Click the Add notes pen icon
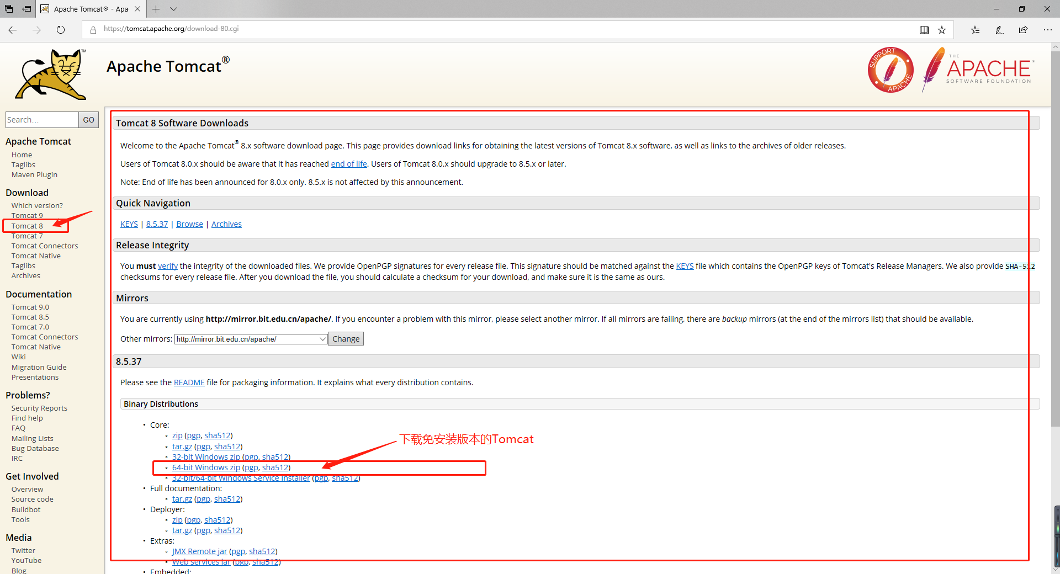 (999, 30)
